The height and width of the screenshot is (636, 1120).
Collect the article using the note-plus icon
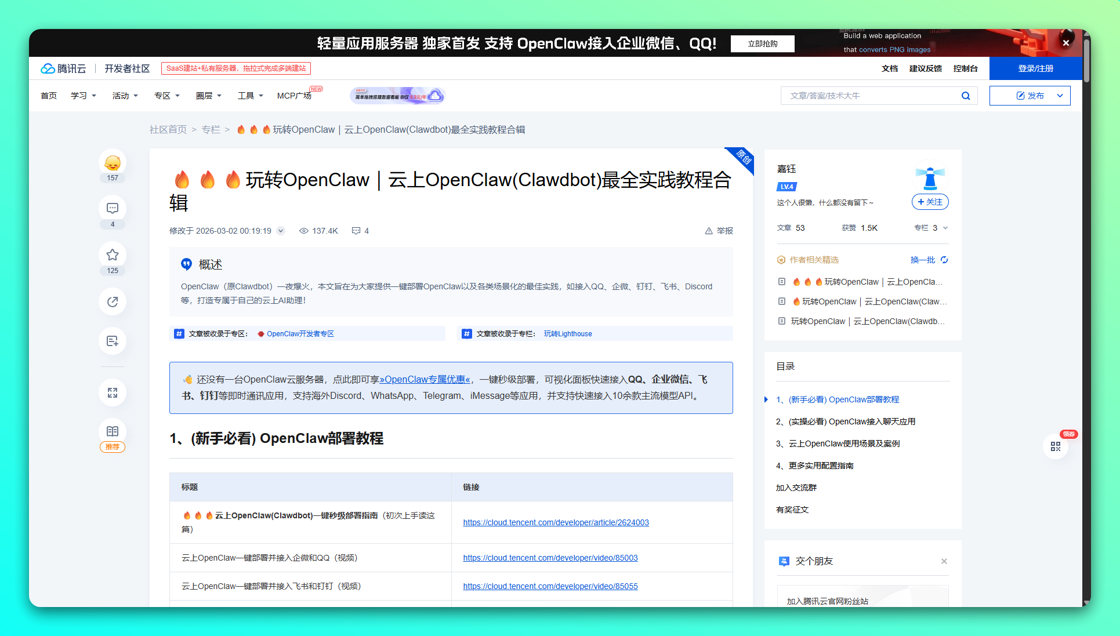point(112,341)
